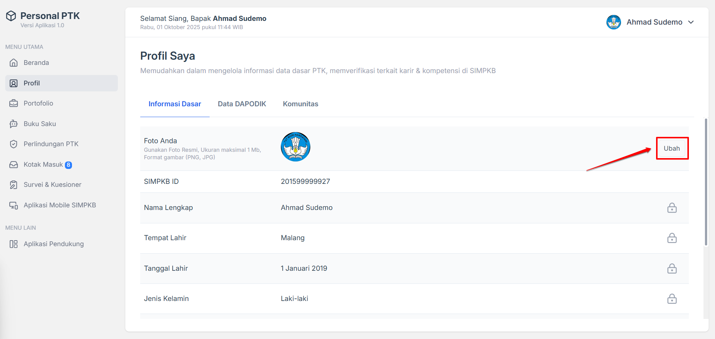Click lock icon in Tempat Lahir row

click(x=672, y=238)
